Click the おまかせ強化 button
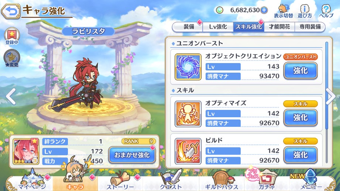Image resolution: width=340 pixels, height=191 pixels. coord(132,155)
